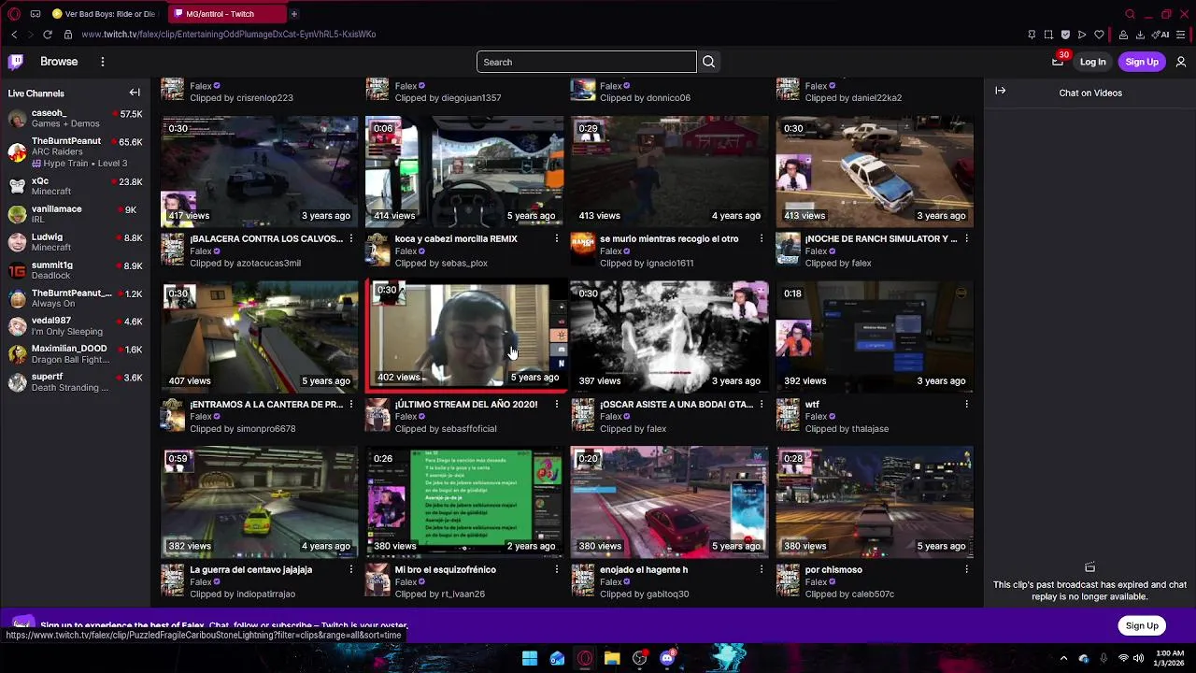Open options for ¡BALACERA CONTRA LOS CALVOS clip
Screen dimensions: 1196x673
pyautogui.click(x=351, y=239)
